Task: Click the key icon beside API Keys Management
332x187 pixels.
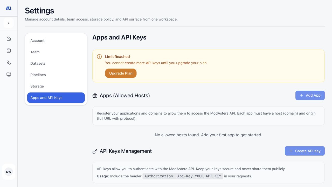Action: coord(95,151)
